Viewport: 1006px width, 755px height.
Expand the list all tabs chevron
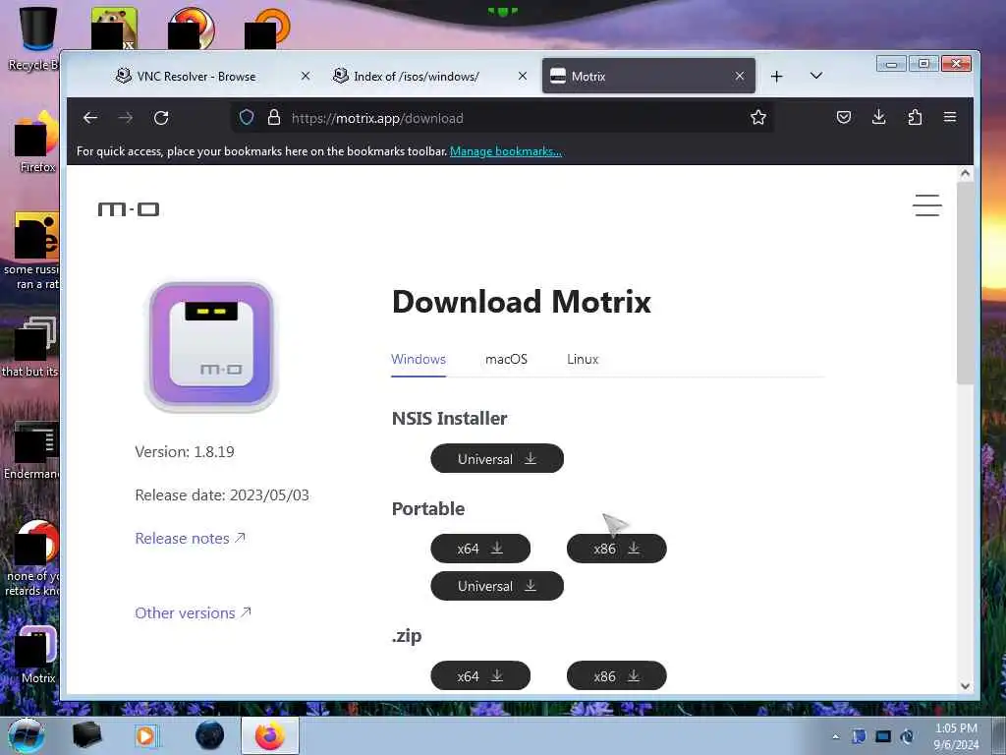click(x=816, y=76)
